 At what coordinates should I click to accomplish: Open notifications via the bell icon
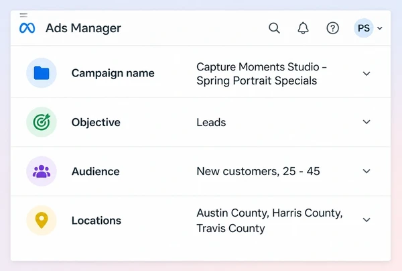pyautogui.click(x=303, y=28)
